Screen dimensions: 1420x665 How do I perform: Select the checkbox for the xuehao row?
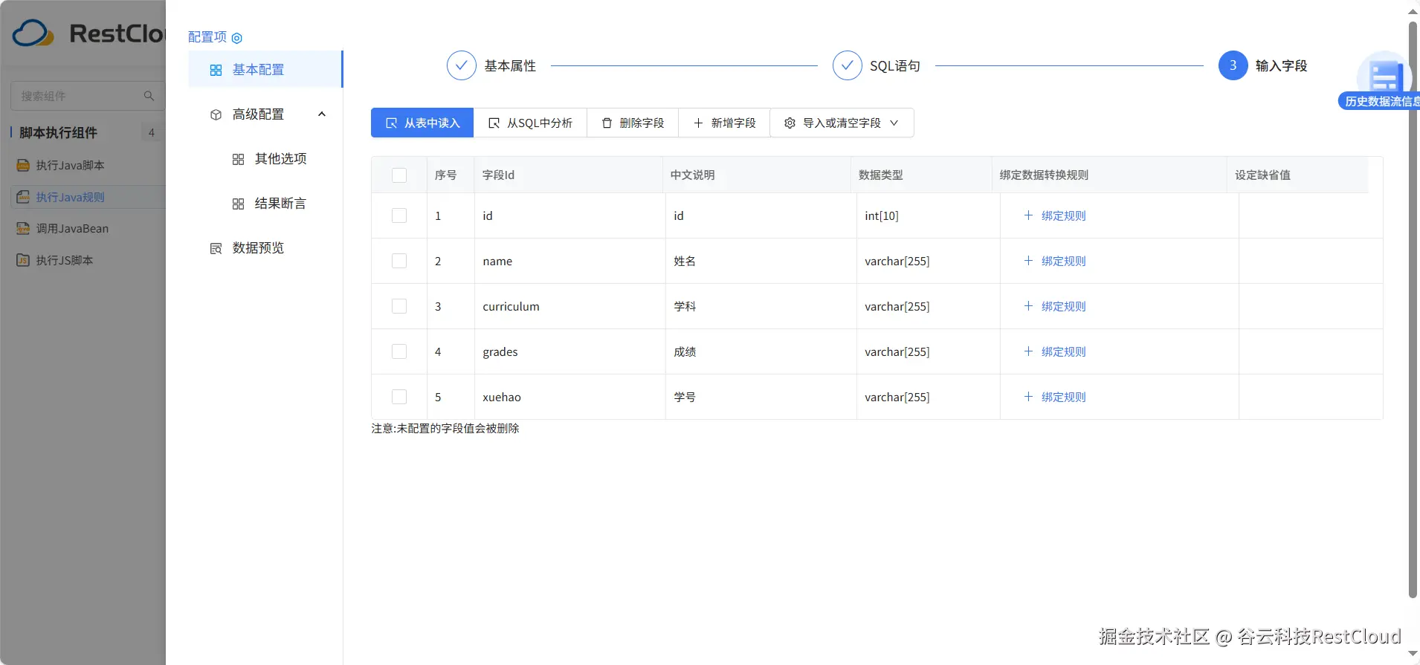tap(399, 397)
